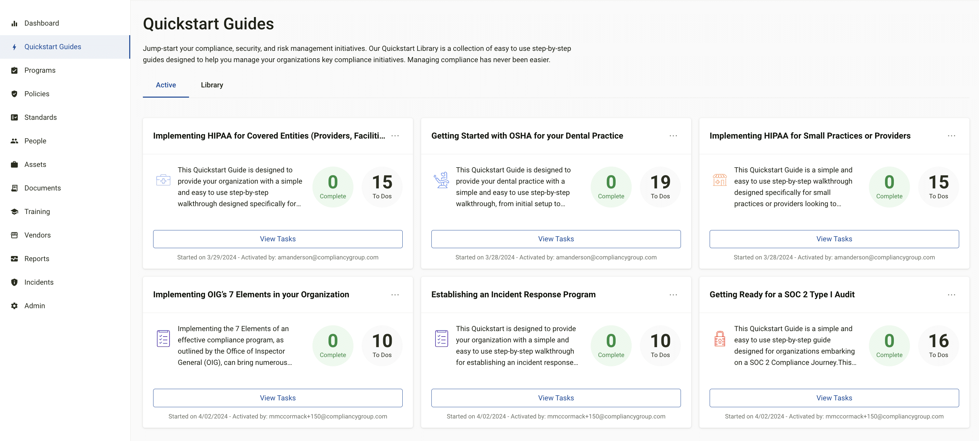
Task: View Tasks for HIPAA Small Practices guide
Action: pyautogui.click(x=834, y=239)
